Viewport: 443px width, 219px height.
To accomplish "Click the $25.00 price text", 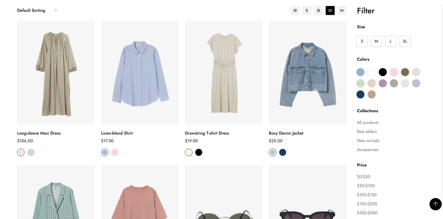I will (x=276, y=141).
